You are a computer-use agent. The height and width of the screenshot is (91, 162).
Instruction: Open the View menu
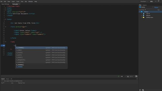(x=9, y=2)
